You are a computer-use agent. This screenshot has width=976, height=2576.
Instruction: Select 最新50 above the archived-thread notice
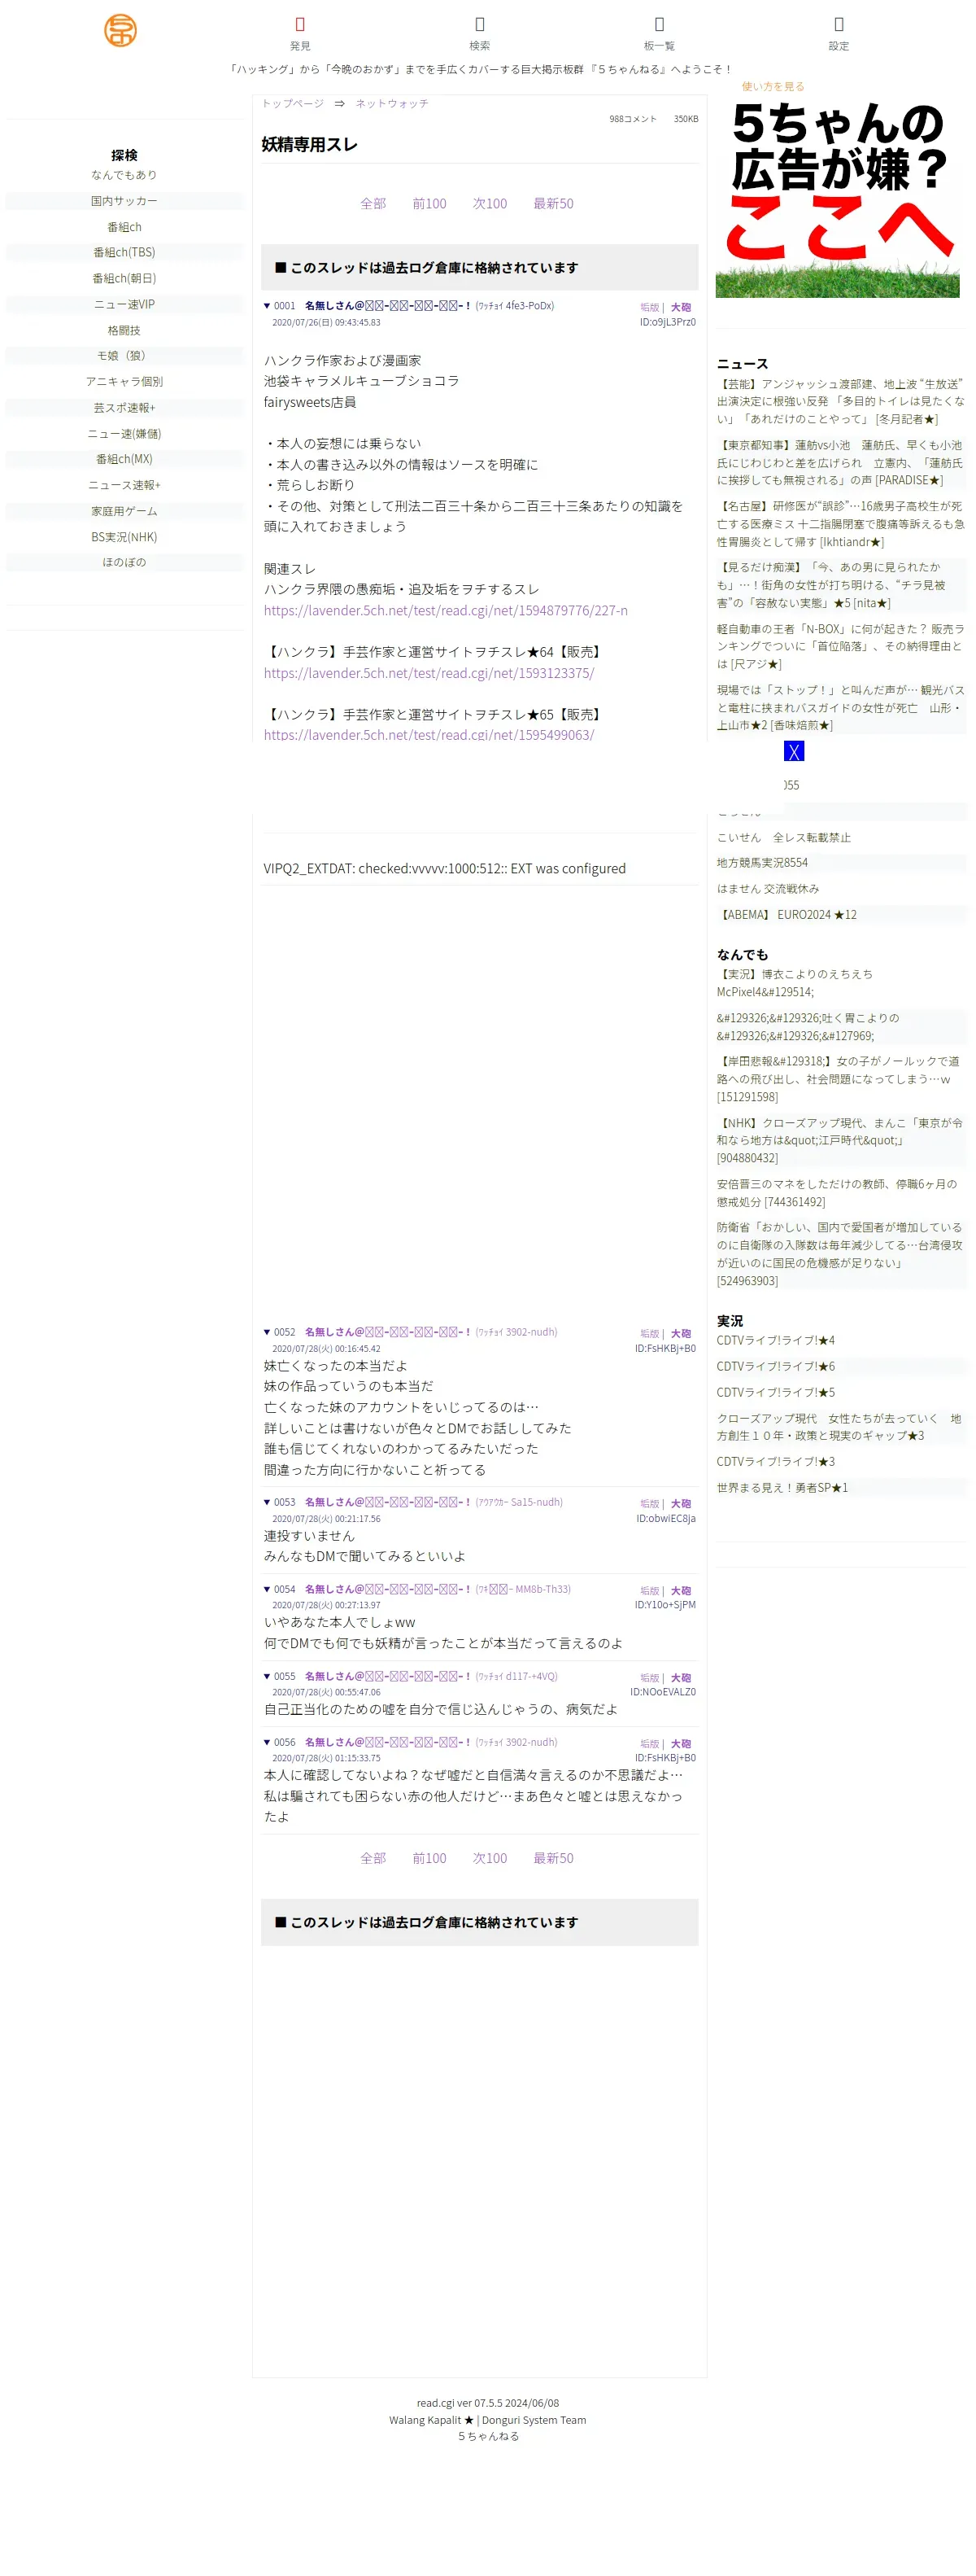coord(553,204)
